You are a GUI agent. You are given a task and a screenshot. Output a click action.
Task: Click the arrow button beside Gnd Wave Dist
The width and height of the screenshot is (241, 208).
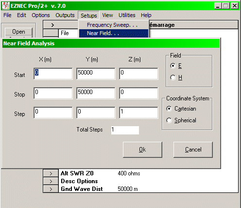pyautogui.click(x=51, y=189)
